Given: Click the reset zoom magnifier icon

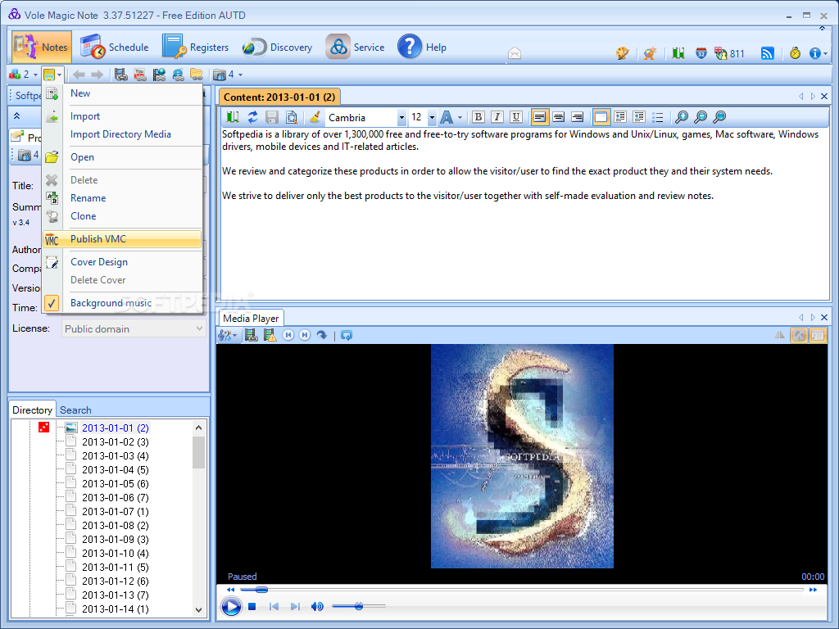Looking at the screenshot, I should (x=719, y=116).
